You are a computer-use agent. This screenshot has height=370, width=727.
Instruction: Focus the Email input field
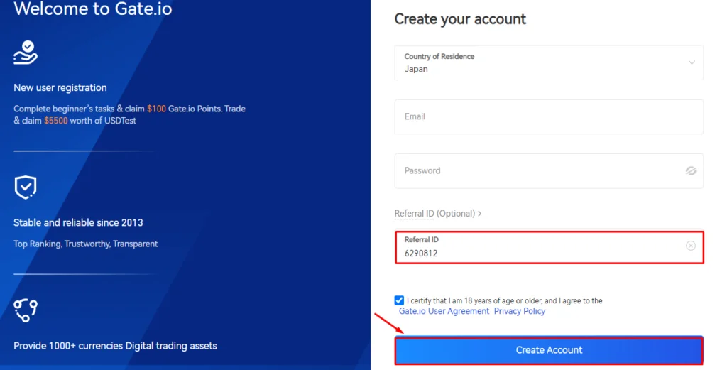(x=549, y=117)
